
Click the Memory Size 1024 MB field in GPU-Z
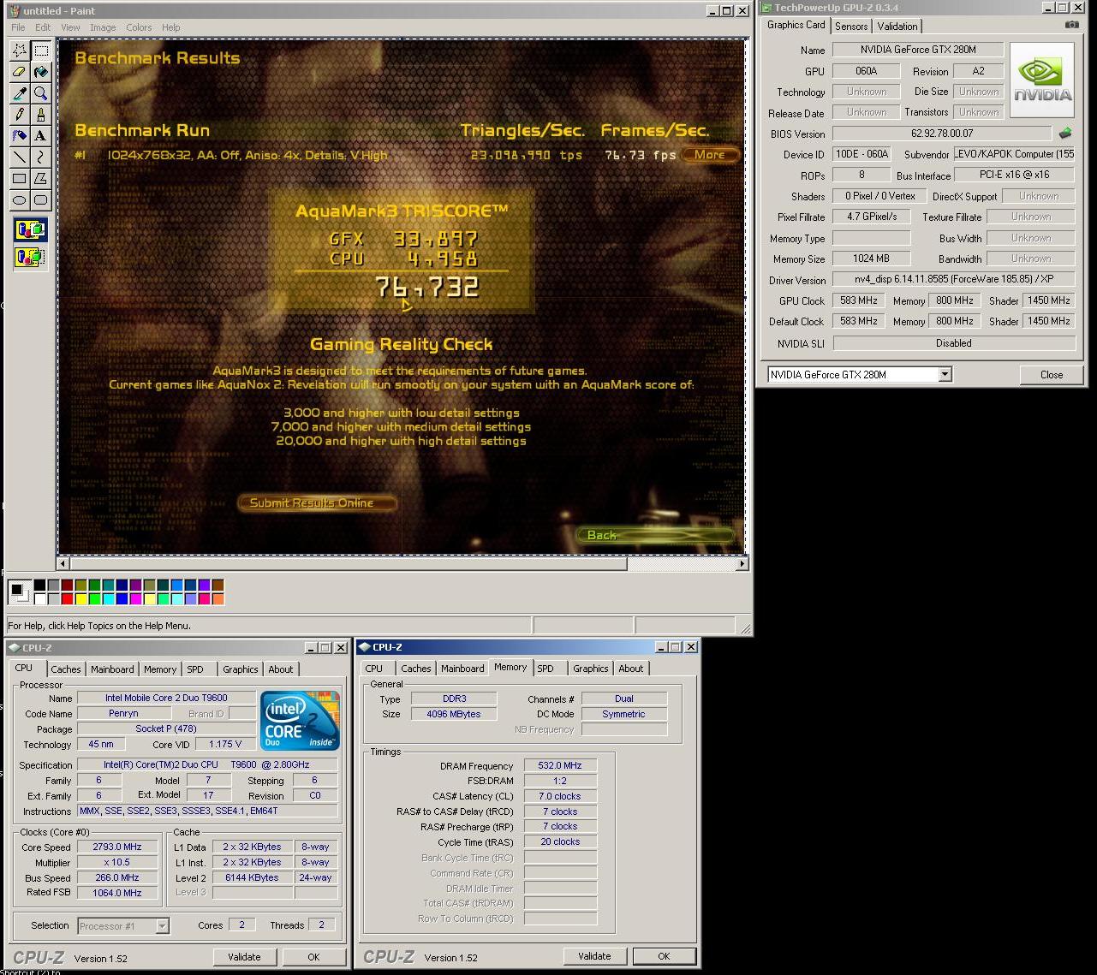[x=871, y=259]
